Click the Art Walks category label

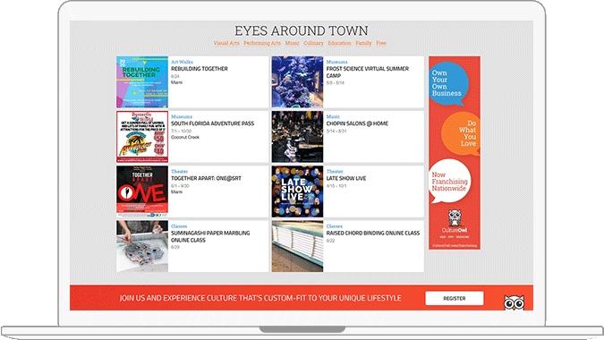[x=182, y=62]
